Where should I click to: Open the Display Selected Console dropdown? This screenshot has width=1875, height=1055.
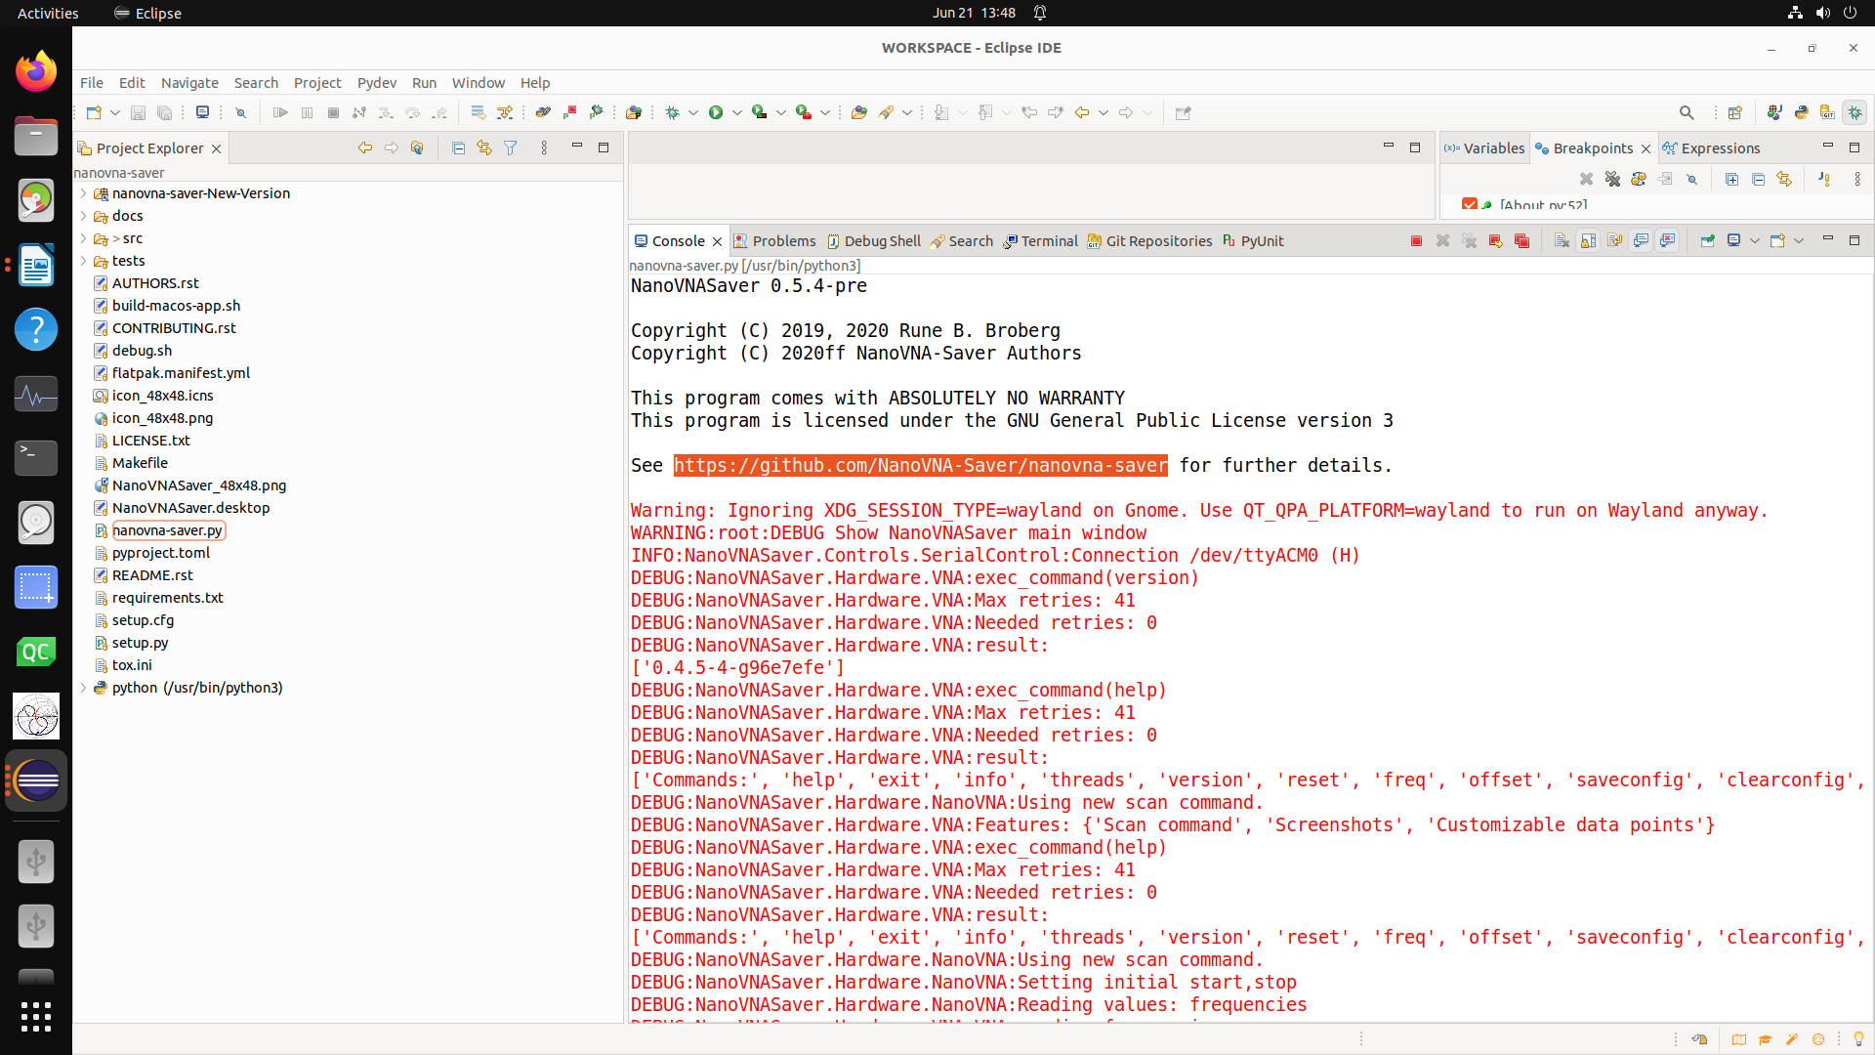[x=1753, y=240]
